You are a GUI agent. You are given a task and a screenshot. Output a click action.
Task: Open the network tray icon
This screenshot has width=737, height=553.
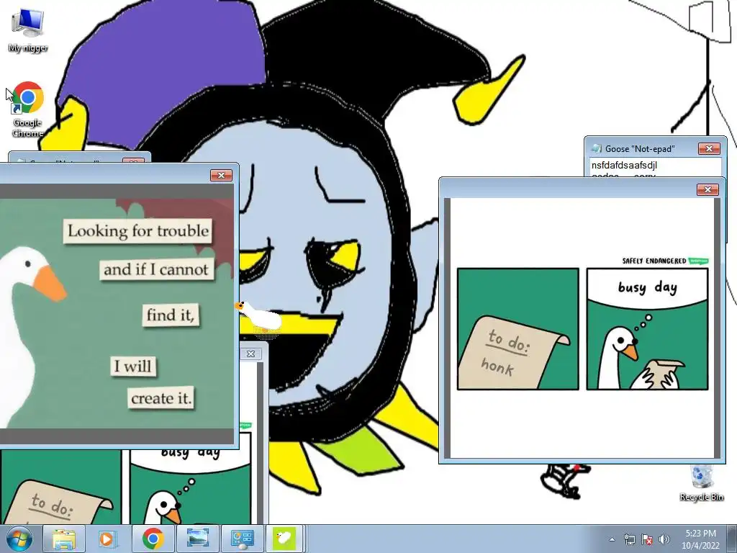pos(629,539)
